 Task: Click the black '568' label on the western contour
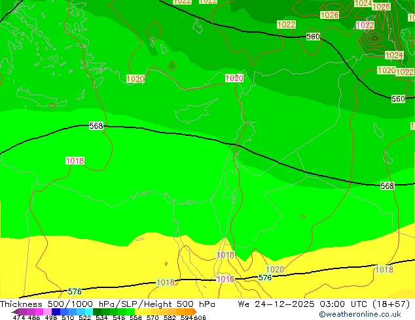click(96, 126)
